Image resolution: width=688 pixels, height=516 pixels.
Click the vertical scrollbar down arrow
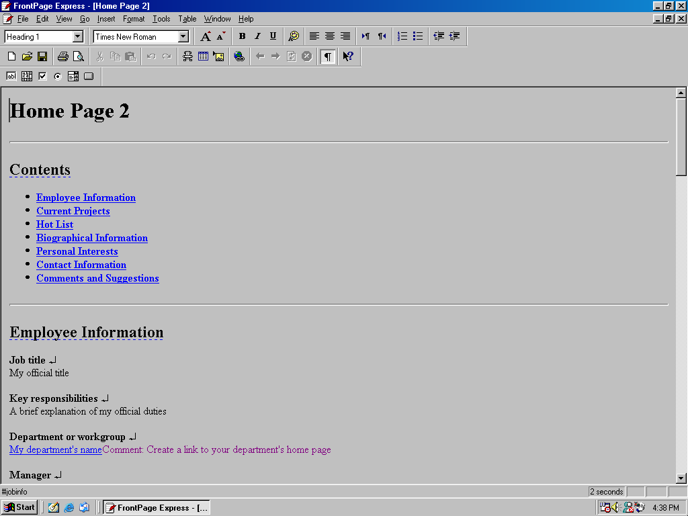click(681, 478)
